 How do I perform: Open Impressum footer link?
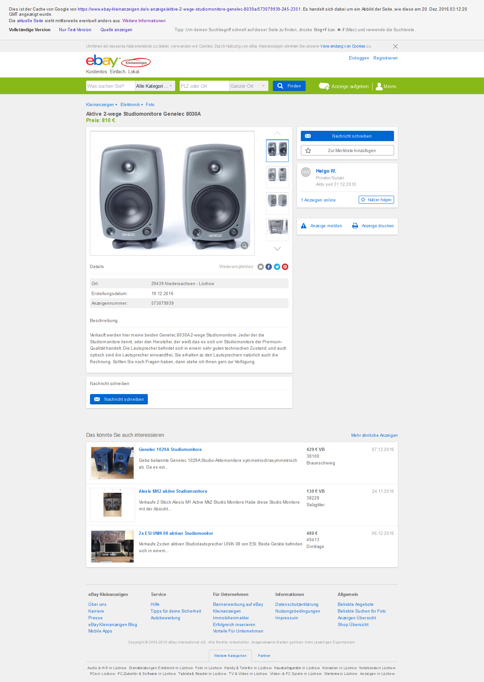point(287,618)
